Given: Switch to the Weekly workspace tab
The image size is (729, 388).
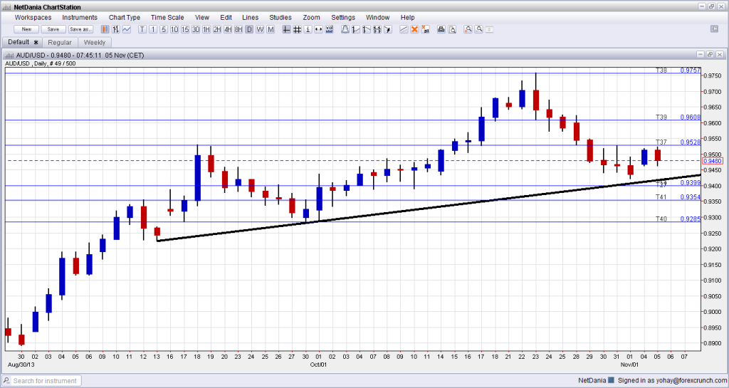Looking at the screenshot, I should click(95, 42).
